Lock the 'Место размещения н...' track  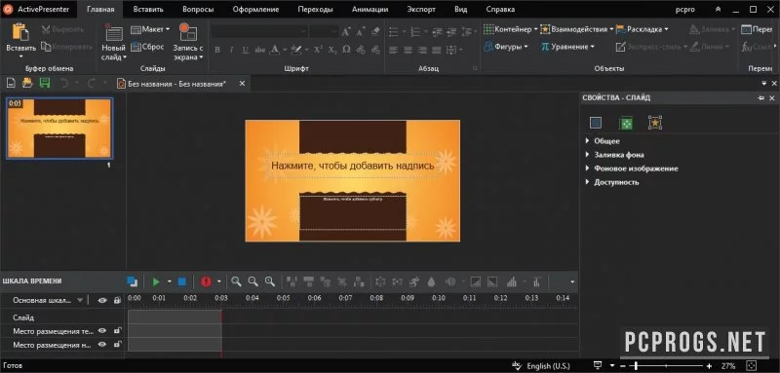(x=117, y=345)
